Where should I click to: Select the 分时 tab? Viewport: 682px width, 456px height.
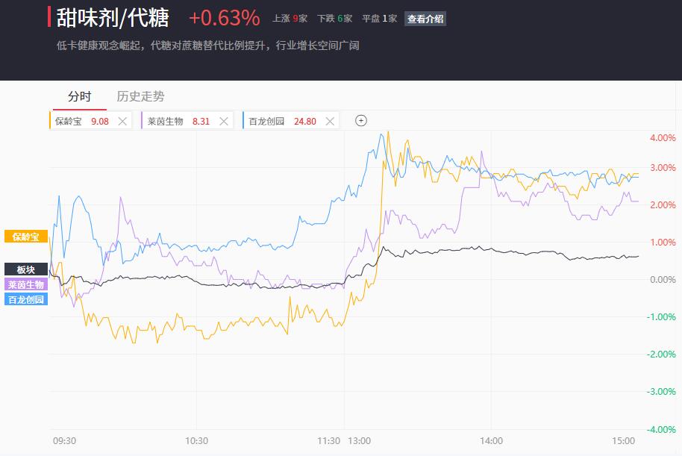[80, 96]
